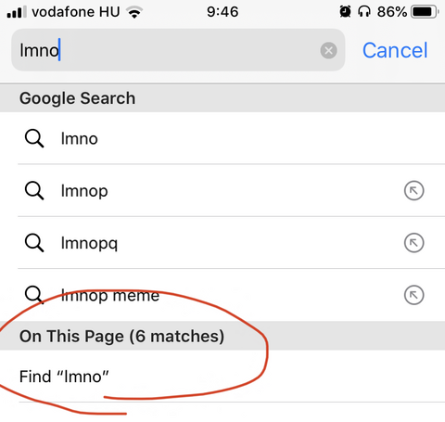This screenshot has height=422, width=445.
Task: Tap the On This Page matches header
Action: [x=222, y=336]
